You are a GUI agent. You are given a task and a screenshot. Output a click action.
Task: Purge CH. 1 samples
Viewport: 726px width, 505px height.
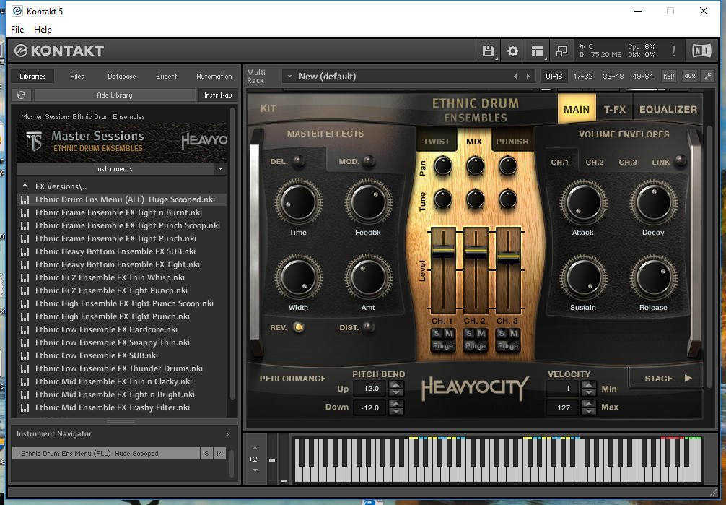[x=443, y=346]
